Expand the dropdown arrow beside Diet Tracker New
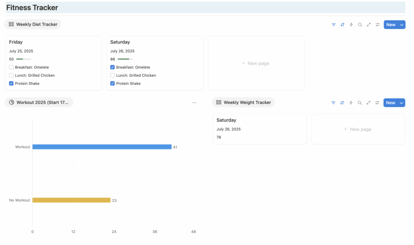The height and width of the screenshot is (245, 414). pos(401,25)
